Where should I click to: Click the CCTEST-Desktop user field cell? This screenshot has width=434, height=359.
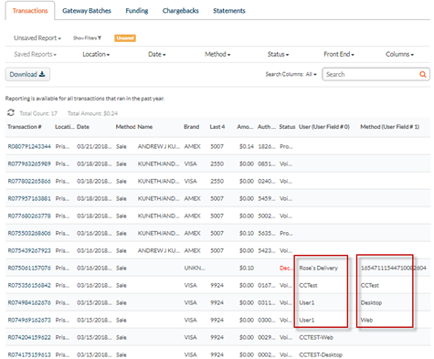(x=321, y=354)
